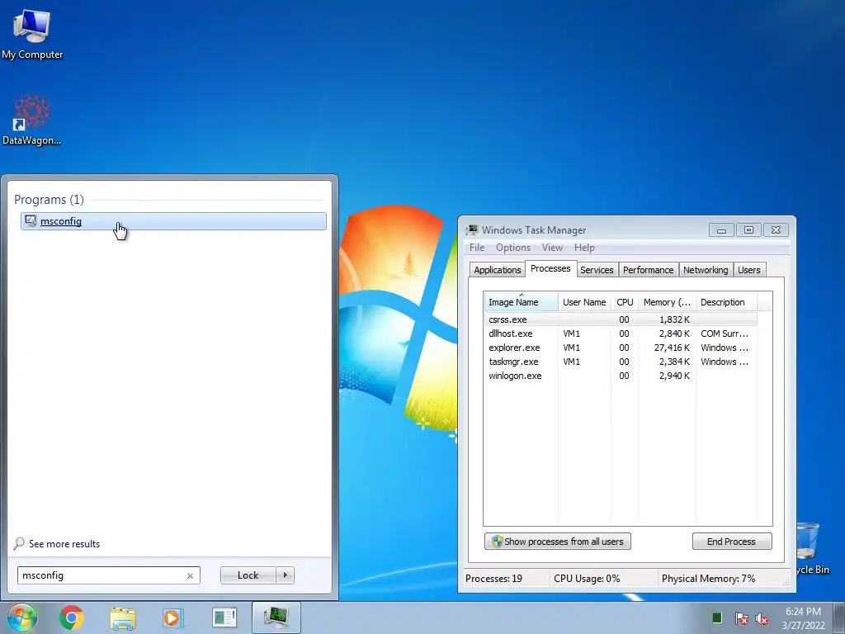Click the magnifier beside See more results
The height and width of the screenshot is (634, 845).
pos(19,543)
